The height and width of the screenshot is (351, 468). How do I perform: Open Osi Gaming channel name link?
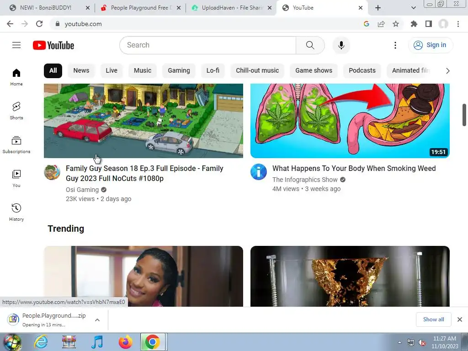(82, 190)
